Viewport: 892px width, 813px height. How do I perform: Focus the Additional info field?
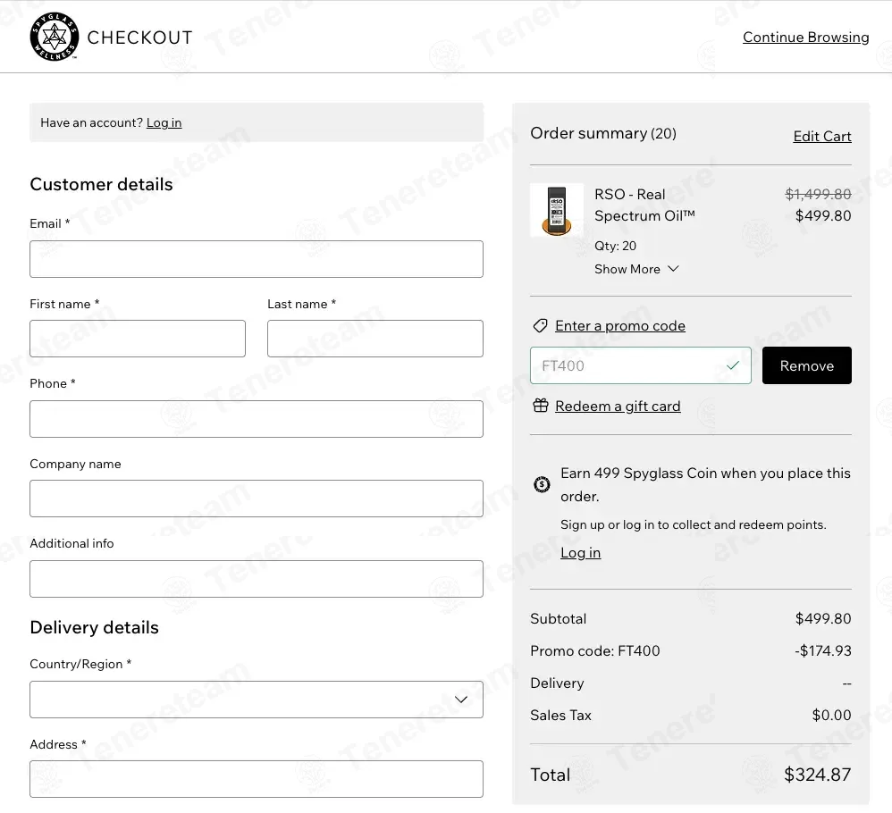(x=256, y=579)
